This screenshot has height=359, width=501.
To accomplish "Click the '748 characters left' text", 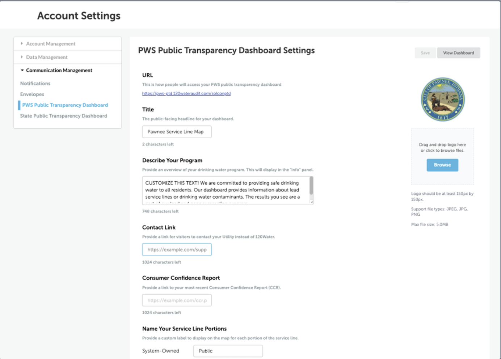I will tap(160, 211).
